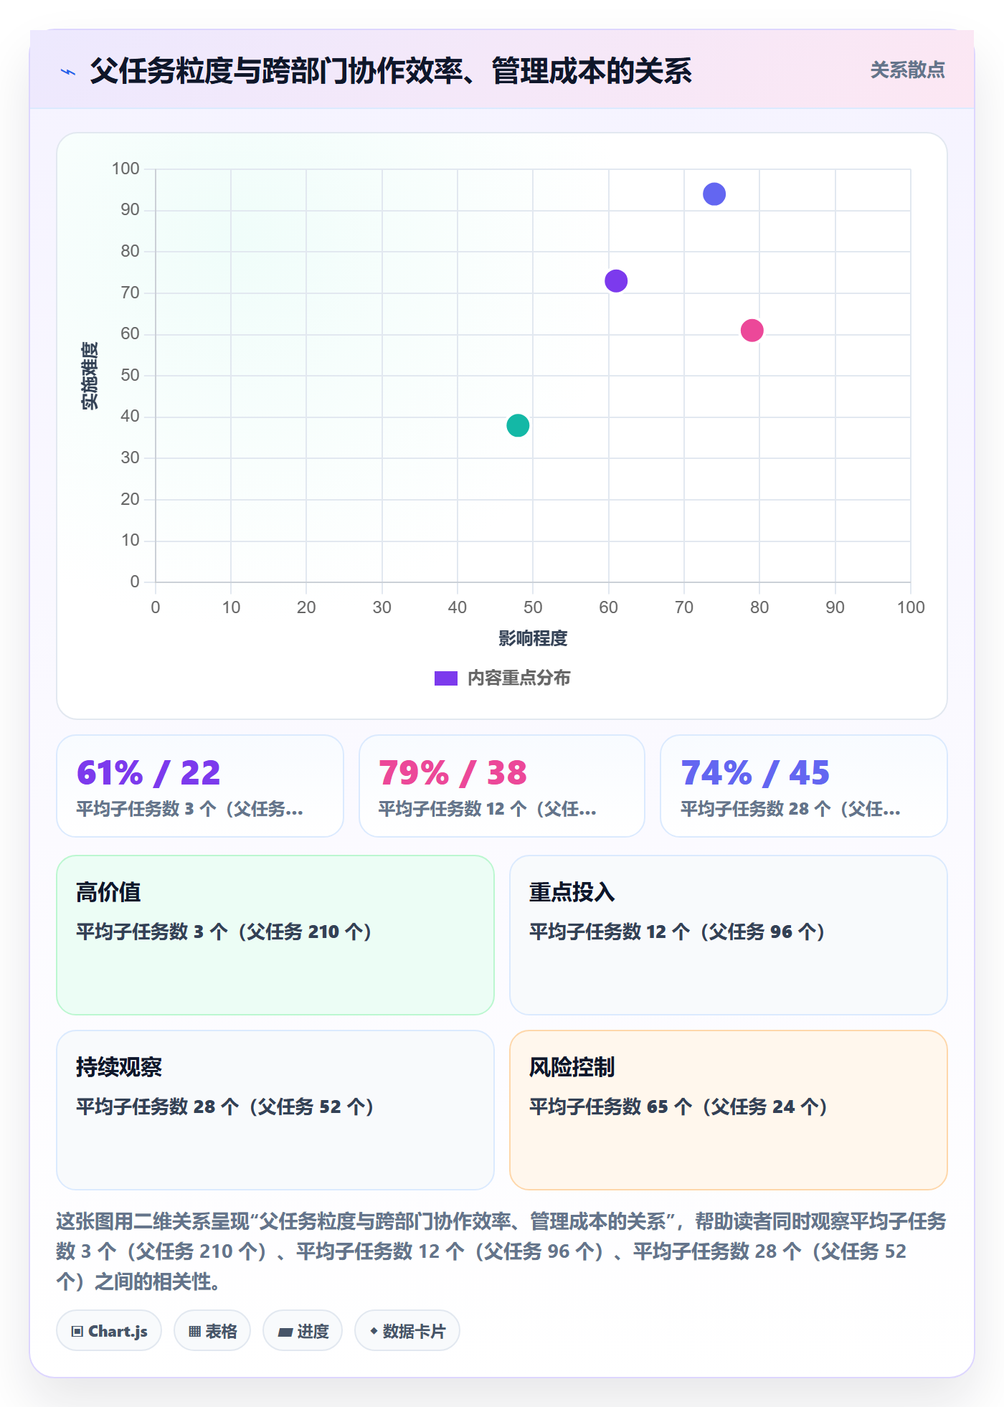This screenshot has height=1407, width=1004.
Task: Open the 61% / 22 stat card
Action: tap(200, 786)
